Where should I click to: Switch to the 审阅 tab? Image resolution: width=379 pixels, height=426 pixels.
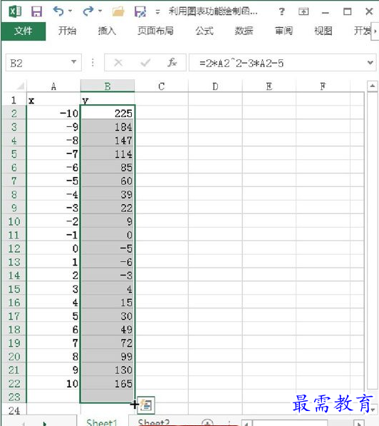284,31
